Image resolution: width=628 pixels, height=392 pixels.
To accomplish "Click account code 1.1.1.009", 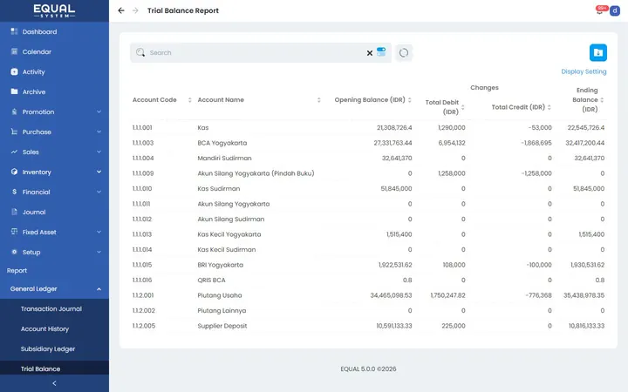I will pos(143,173).
